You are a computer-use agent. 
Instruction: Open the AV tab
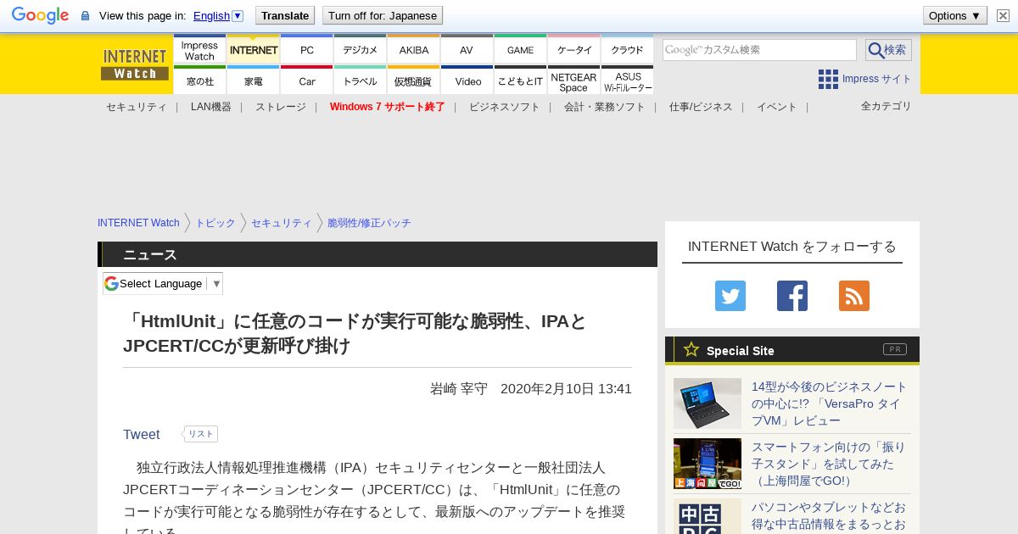(x=467, y=50)
